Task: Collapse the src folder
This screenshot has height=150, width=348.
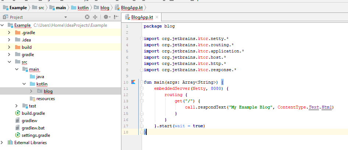Action: 9,62
